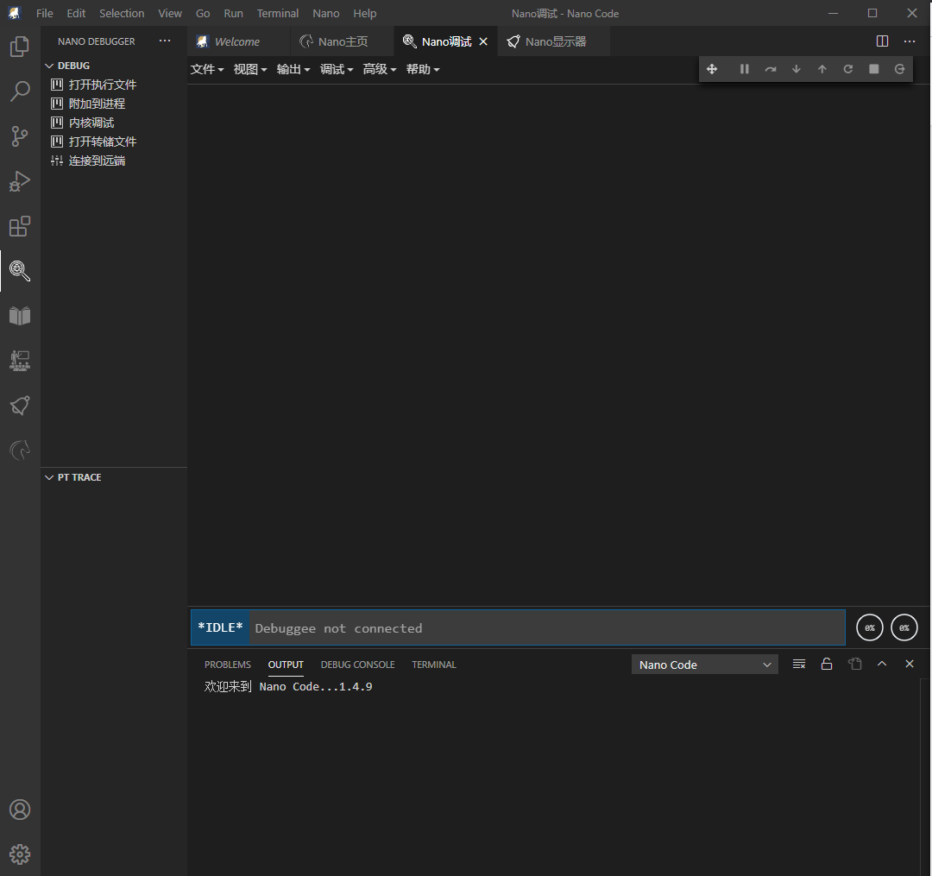The height and width of the screenshot is (876, 932).
Task: Open the Nano Code output channel dropdown
Action: 704,665
